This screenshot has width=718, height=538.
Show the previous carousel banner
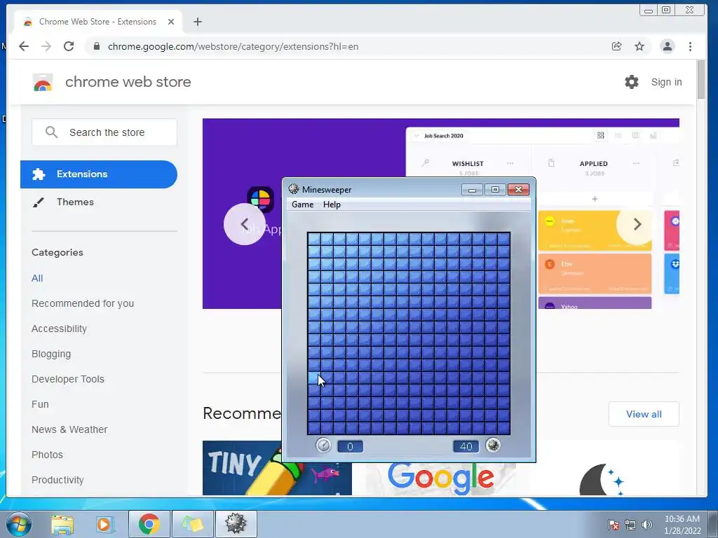click(x=245, y=224)
